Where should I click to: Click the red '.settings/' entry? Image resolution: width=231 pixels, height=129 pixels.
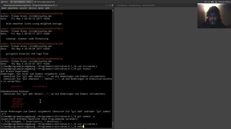click(18, 104)
